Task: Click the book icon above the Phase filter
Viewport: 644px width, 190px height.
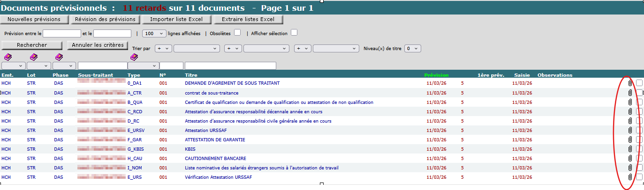Action: (59, 57)
